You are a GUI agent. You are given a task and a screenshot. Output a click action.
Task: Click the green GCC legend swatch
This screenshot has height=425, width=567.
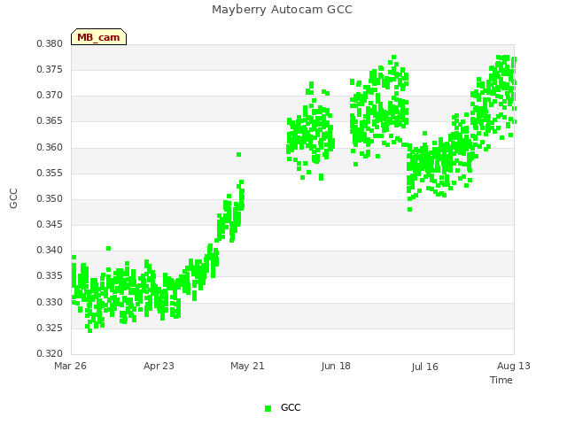coord(268,408)
